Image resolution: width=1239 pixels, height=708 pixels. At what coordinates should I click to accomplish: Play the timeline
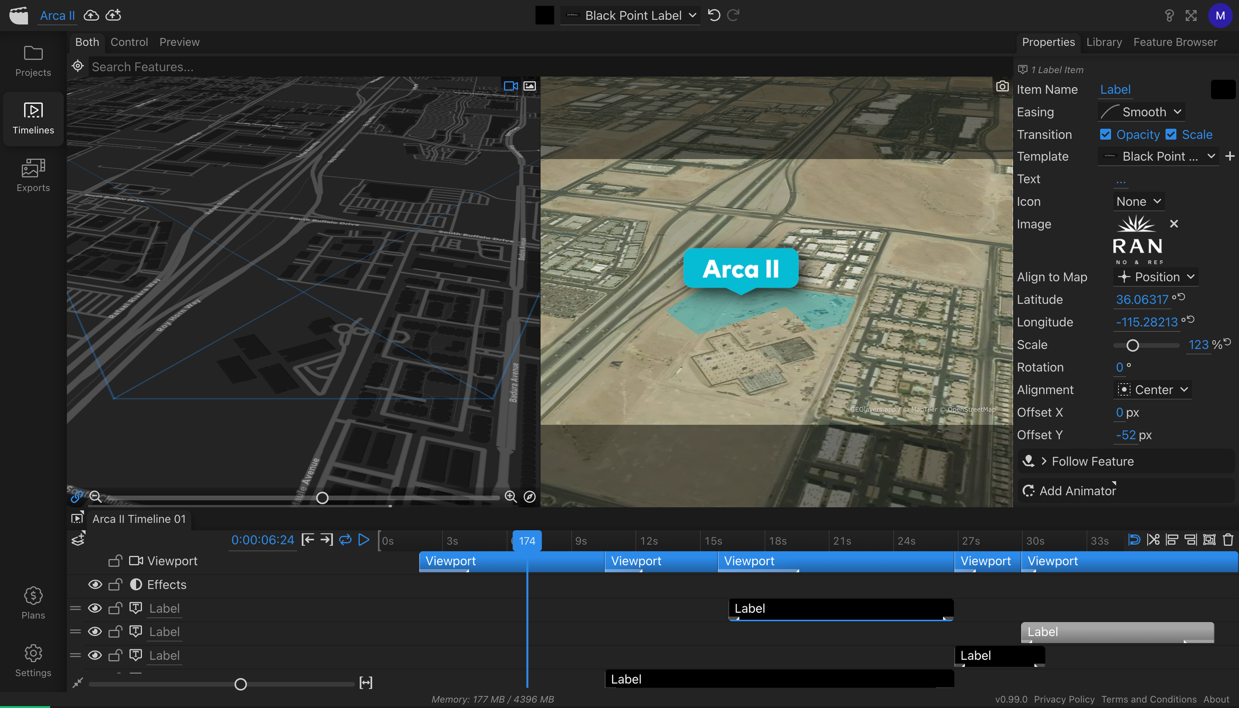coord(364,540)
